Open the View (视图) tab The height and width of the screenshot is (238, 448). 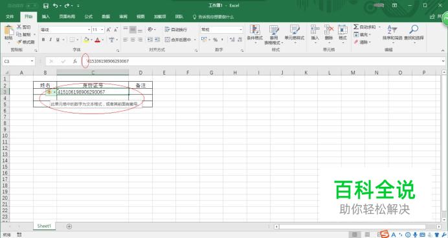pos(140,17)
